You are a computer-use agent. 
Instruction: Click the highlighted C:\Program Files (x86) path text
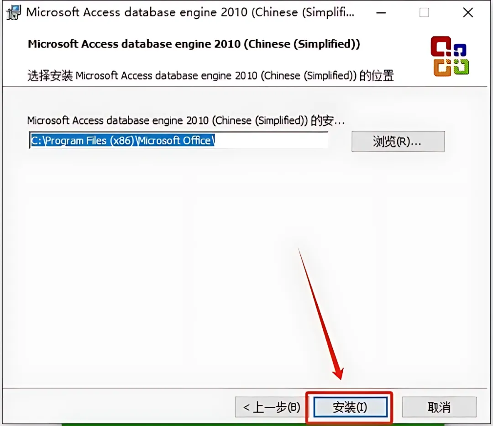coord(123,141)
